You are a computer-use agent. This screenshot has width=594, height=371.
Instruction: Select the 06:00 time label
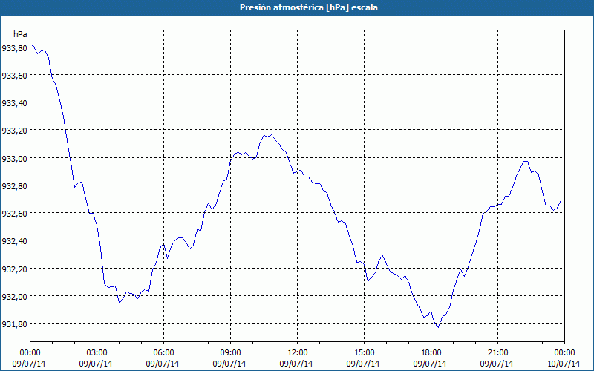click(163, 353)
